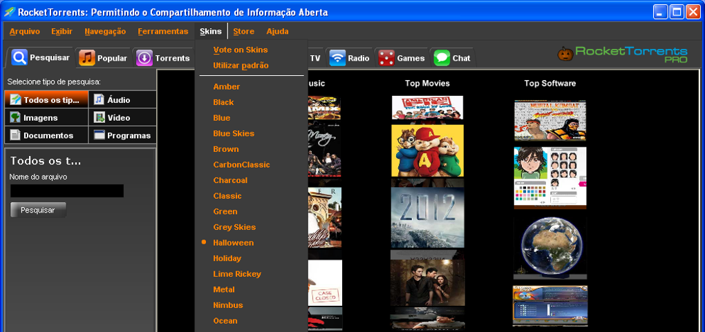
Task: Switch to the Chat tab
Action: click(452, 58)
